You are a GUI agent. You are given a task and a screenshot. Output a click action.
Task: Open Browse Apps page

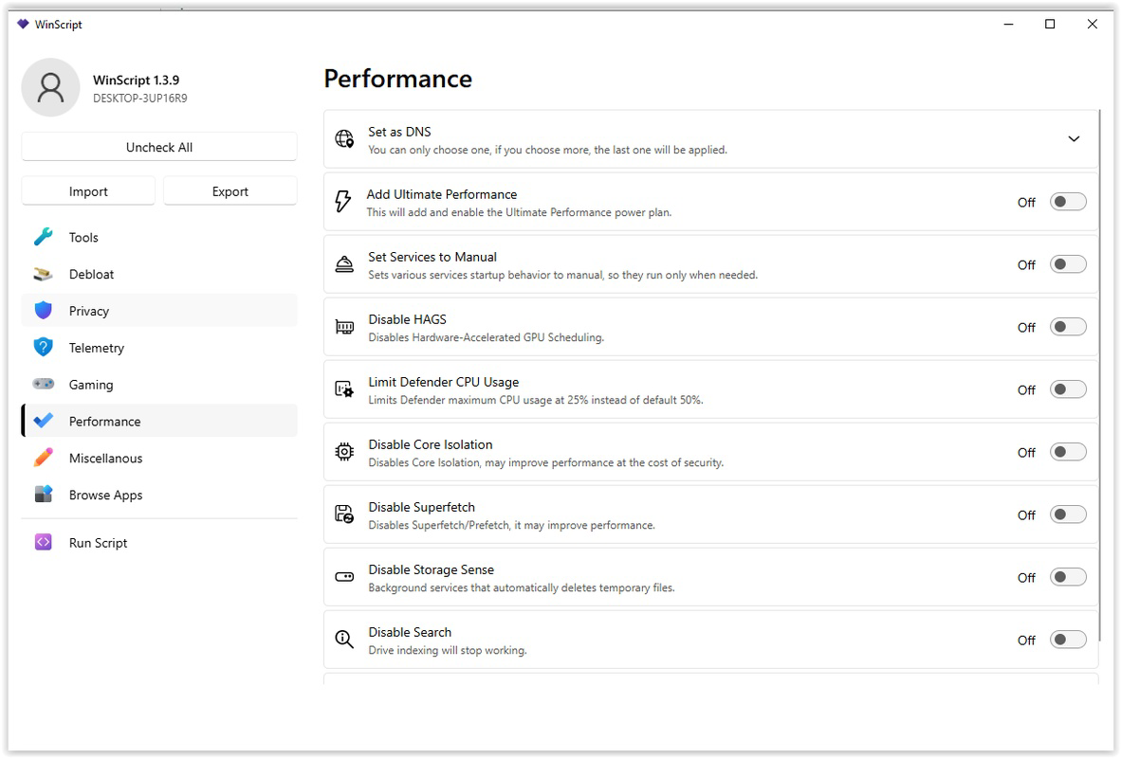[159, 495]
